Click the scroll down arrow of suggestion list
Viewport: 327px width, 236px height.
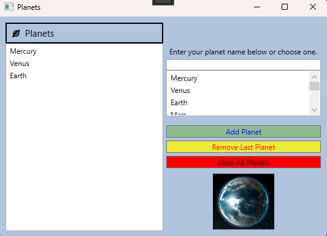point(315,110)
